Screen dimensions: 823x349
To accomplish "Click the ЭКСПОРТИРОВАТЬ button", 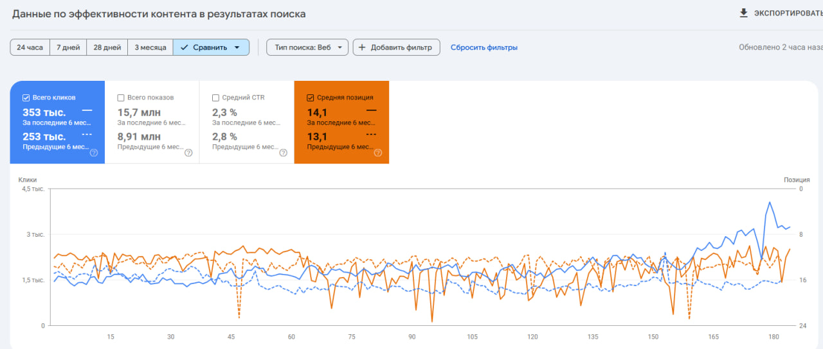I will click(787, 13).
